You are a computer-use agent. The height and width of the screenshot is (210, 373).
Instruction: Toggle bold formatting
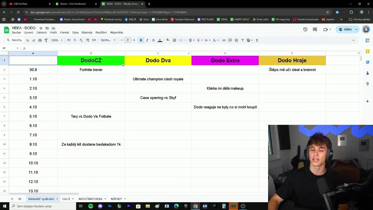click(x=141, y=40)
